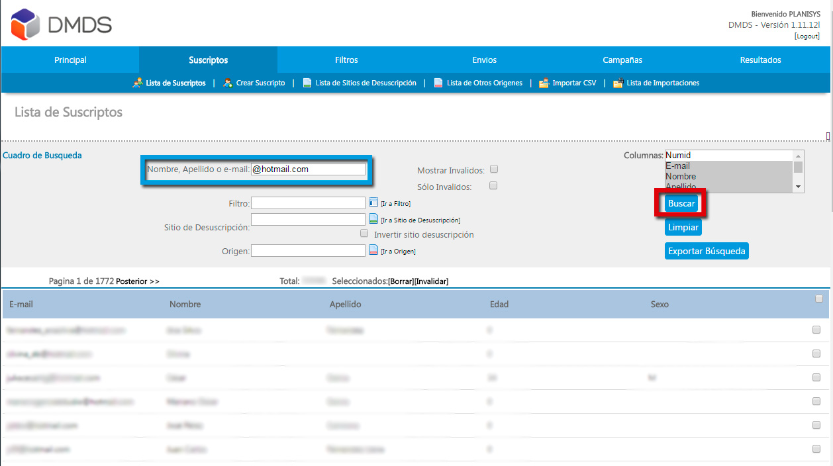
Task: Open the Principal menu
Action: [x=70, y=60]
